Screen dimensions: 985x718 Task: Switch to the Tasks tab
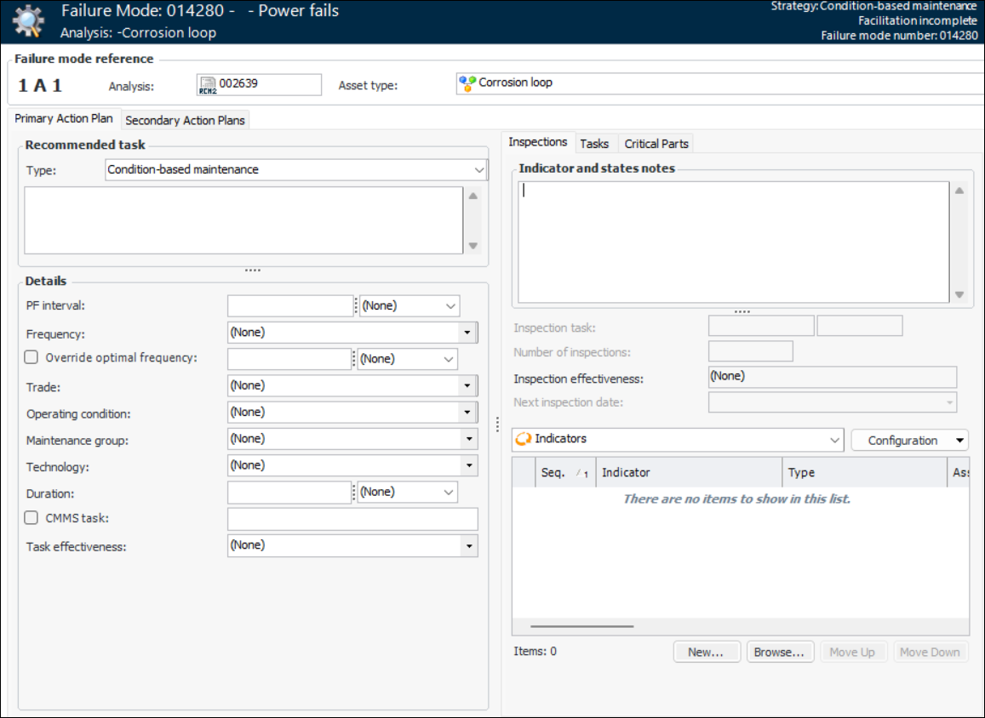(x=594, y=144)
